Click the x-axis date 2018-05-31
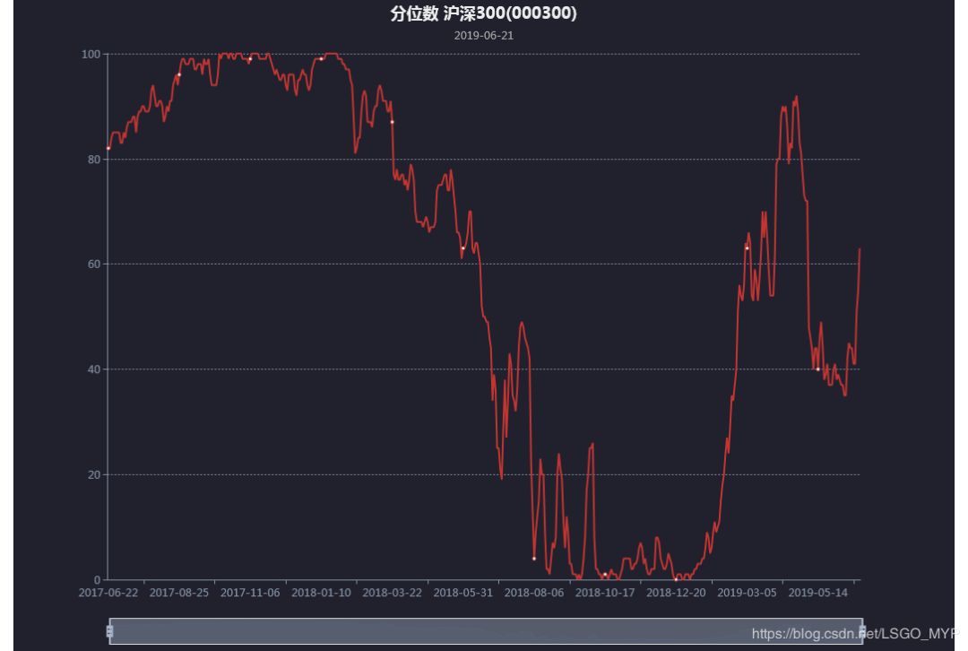This screenshot has width=968, height=651. pos(463,593)
